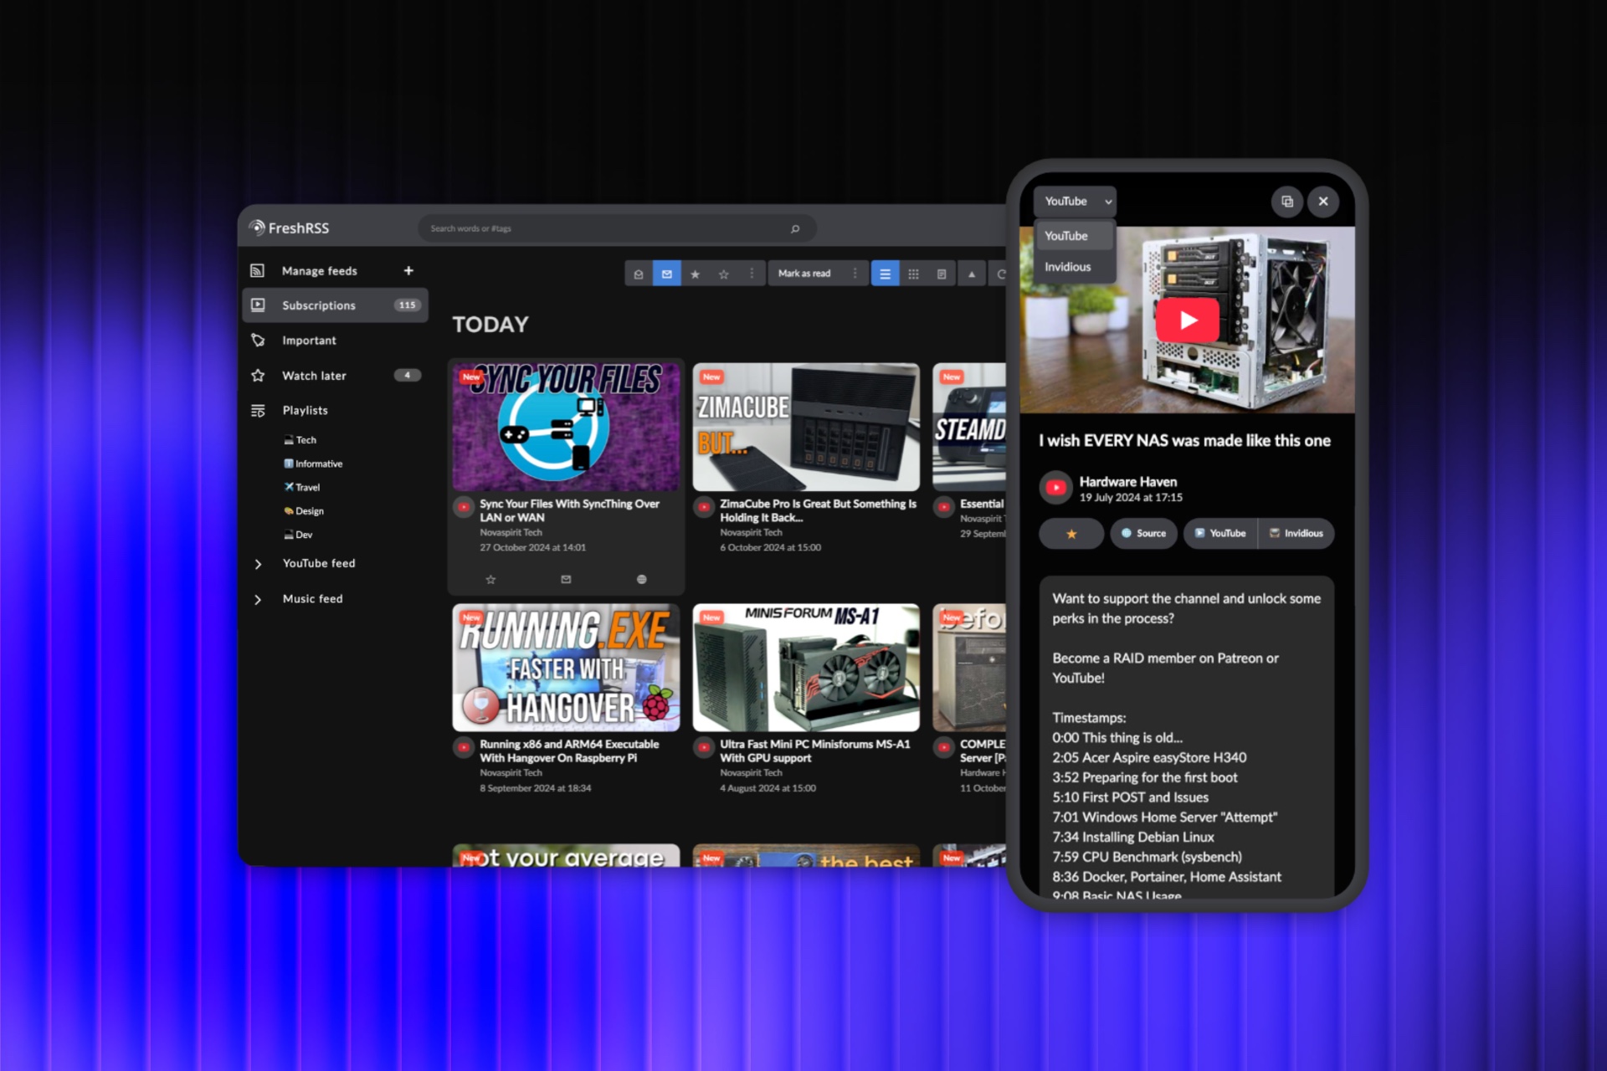Expand the Music feed section
The image size is (1607, 1071).
259,598
